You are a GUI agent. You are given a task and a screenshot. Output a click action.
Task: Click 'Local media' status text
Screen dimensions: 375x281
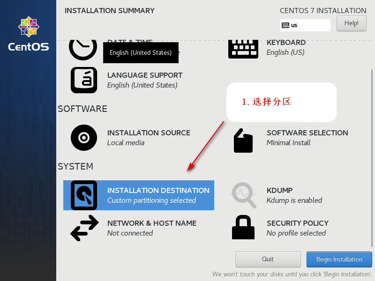126,143
